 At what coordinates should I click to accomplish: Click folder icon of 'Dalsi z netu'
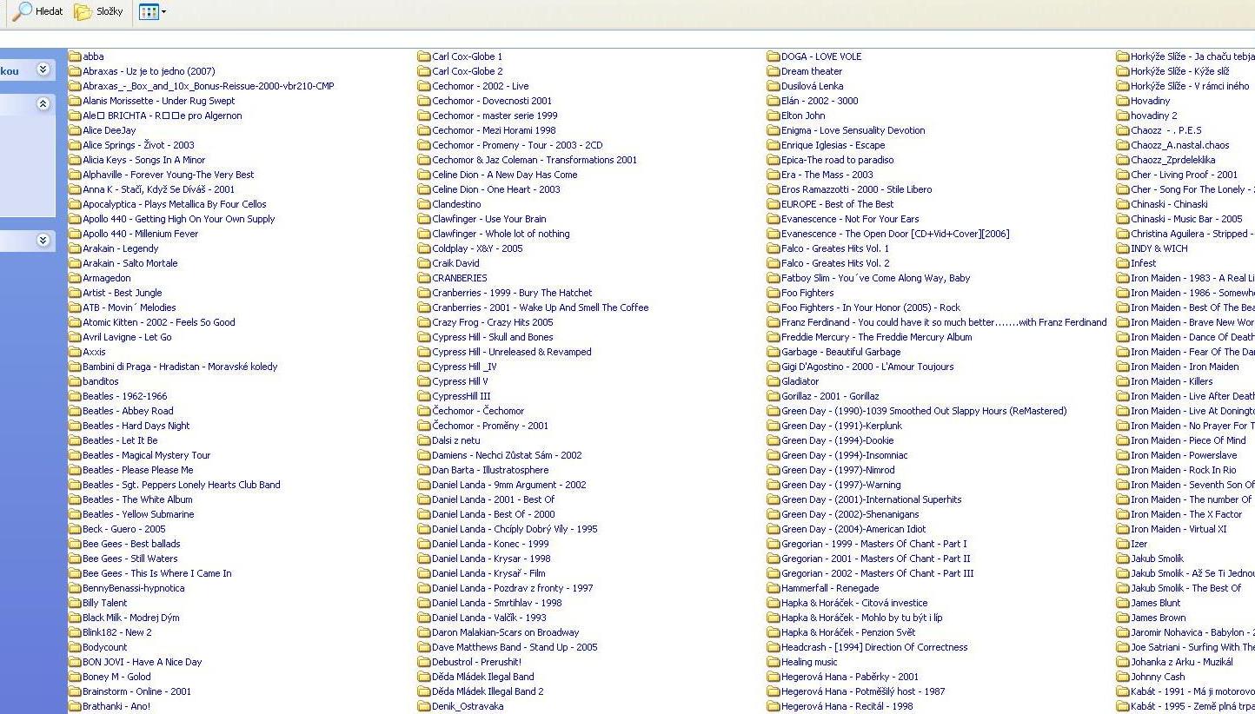[424, 440]
